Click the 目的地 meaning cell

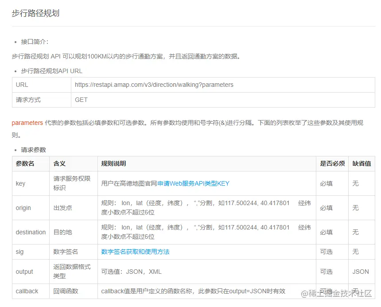coord(74,232)
